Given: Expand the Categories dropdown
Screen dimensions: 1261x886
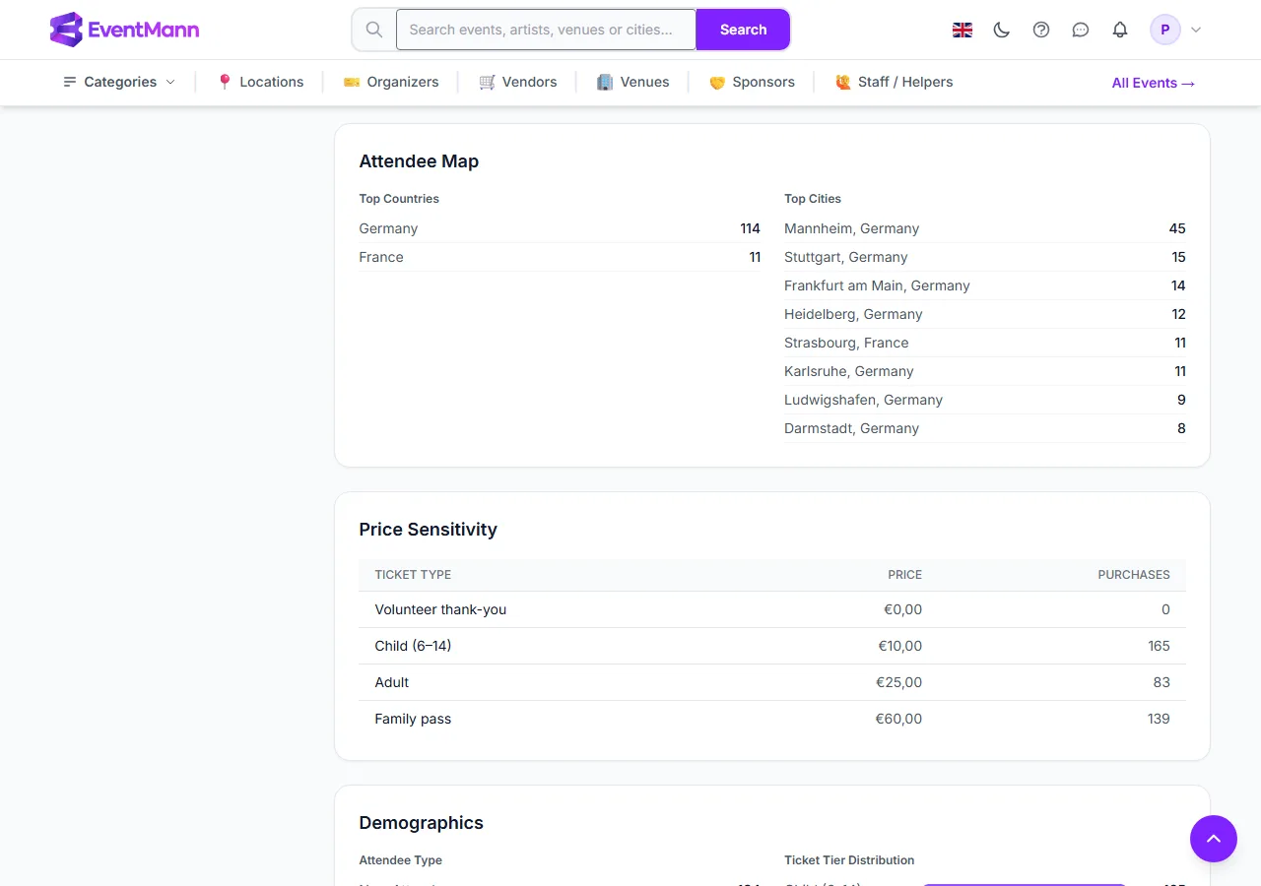Looking at the screenshot, I should (x=119, y=82).
